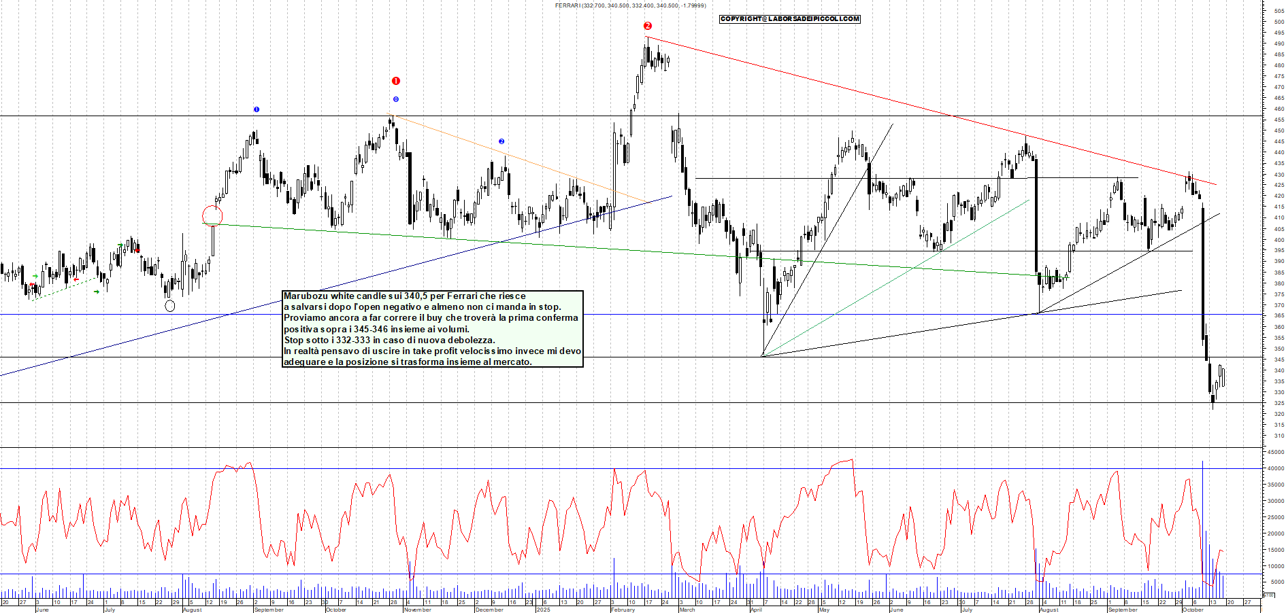Image resolution: width=1286 pixels, height=613 pixels.
Task: Select the red marker 2 at the February top
Action: coord(647,26)
